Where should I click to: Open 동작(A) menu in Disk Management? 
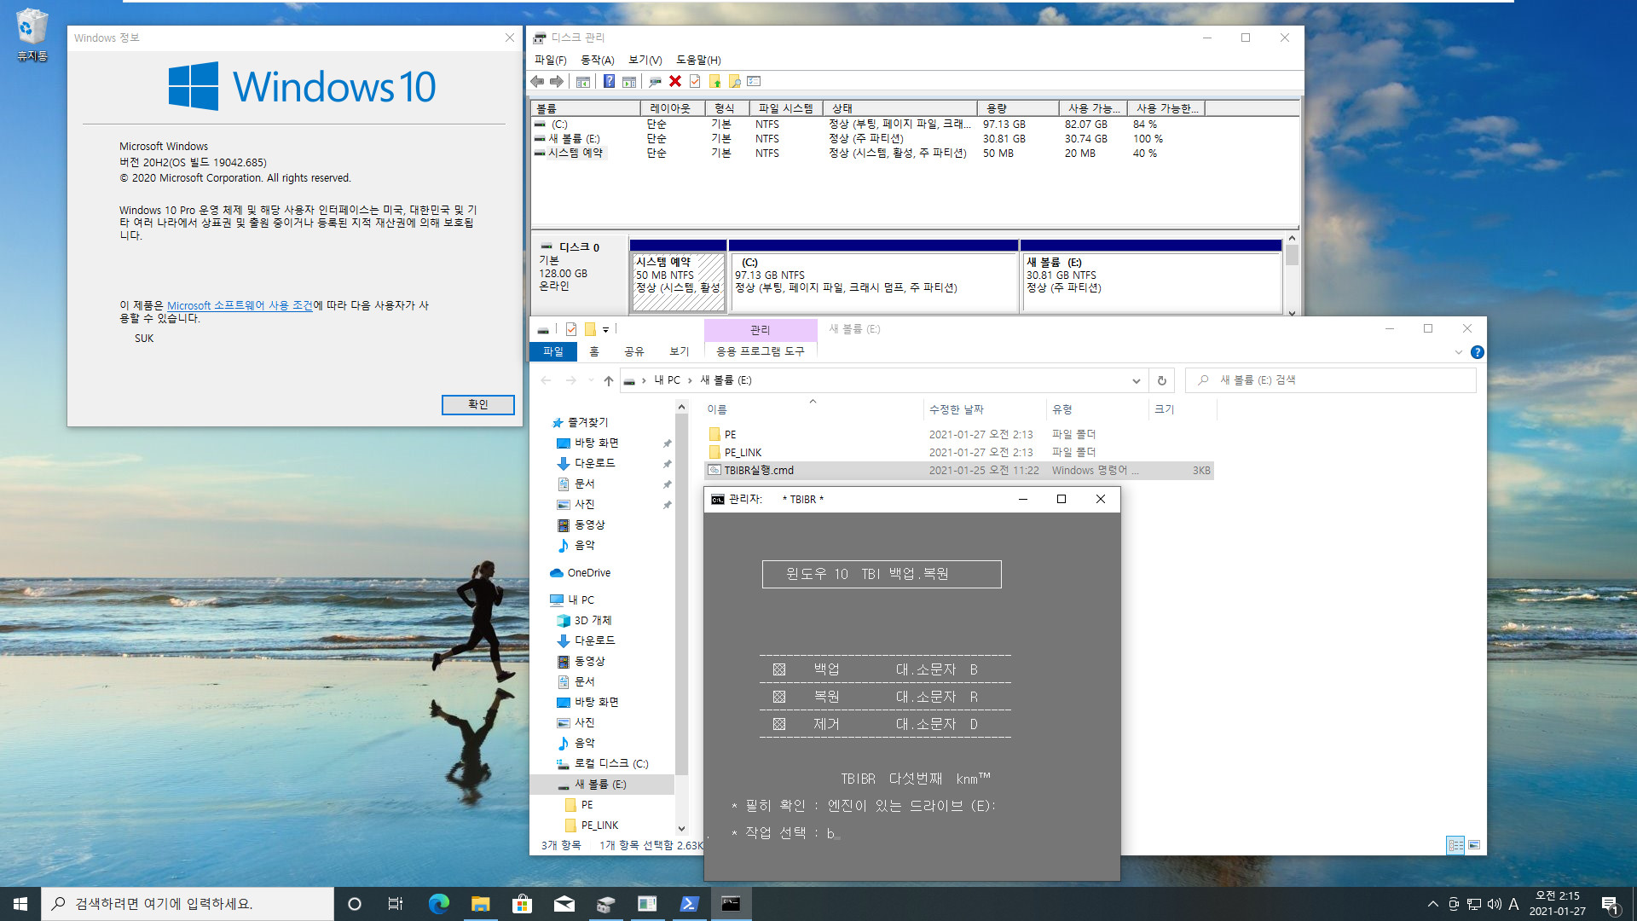[x=597, y=60]
